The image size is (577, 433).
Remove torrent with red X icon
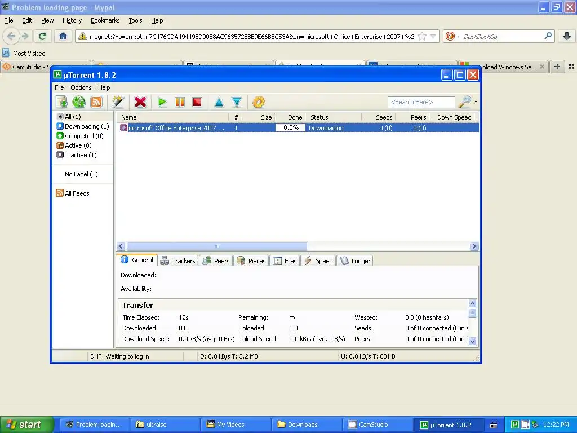click(140, 102)
